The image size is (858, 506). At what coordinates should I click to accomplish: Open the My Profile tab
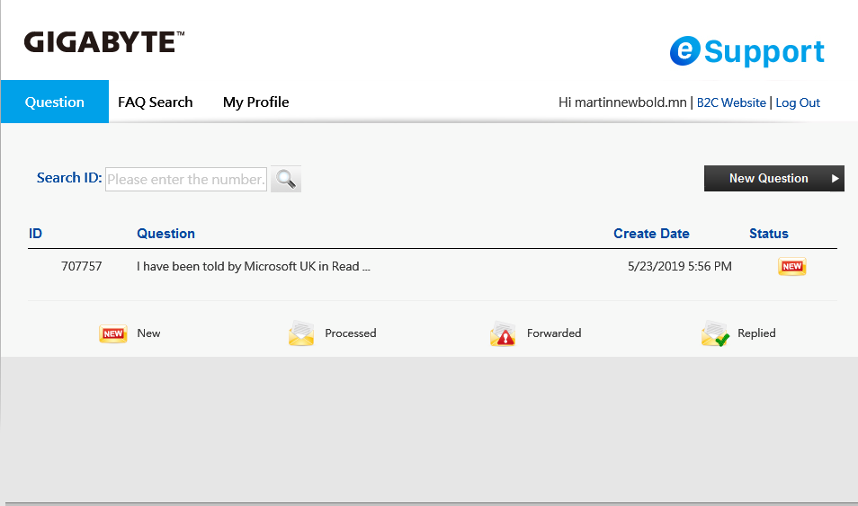[255, 102]
